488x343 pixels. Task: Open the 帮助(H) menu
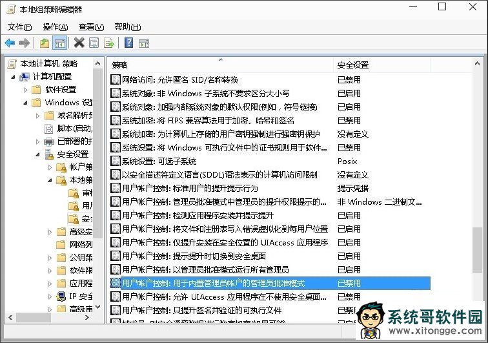click(x=128, y=27)
